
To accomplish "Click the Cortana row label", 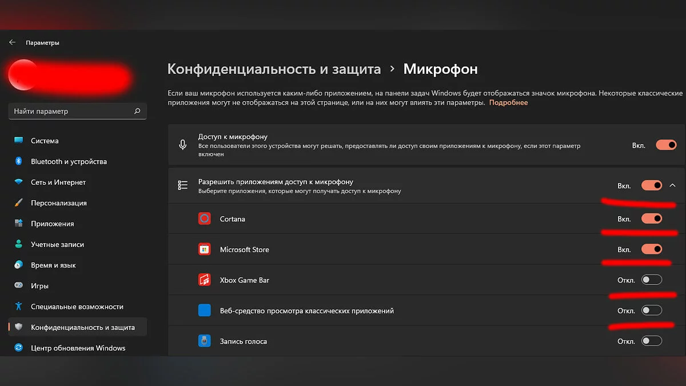I will click(x=232, y=219).
